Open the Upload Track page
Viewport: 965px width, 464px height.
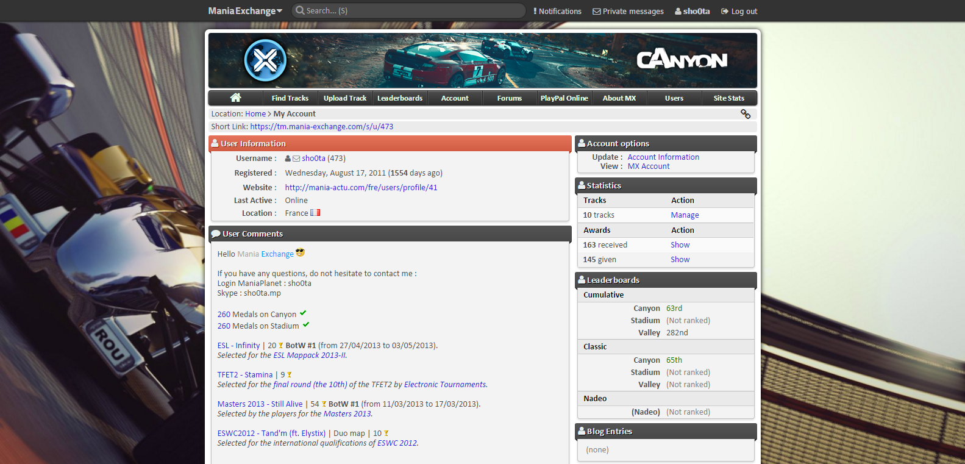pos(345,98)
